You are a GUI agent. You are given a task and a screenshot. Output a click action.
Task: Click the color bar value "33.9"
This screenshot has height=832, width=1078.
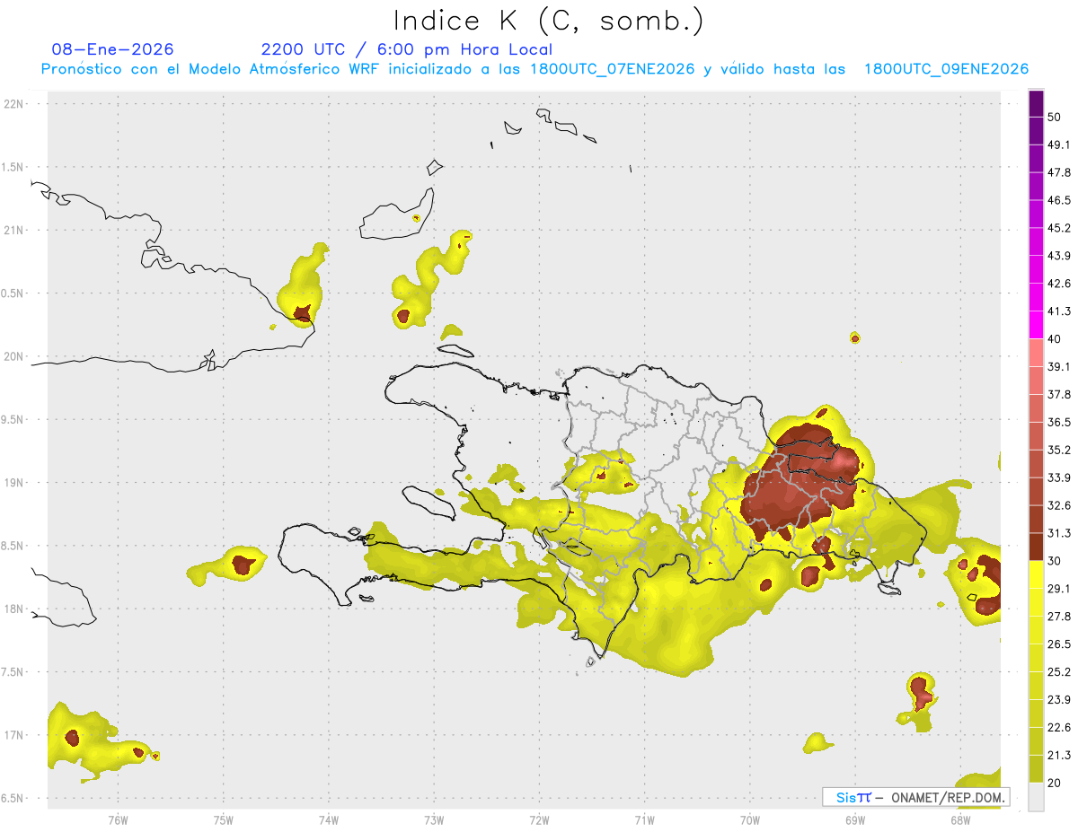pyautogui.click(x=1059, y=477)
